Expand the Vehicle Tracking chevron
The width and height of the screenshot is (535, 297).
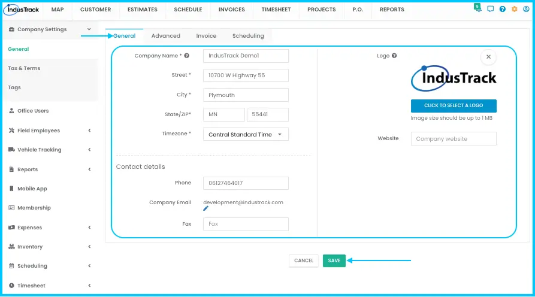[89, 150]
